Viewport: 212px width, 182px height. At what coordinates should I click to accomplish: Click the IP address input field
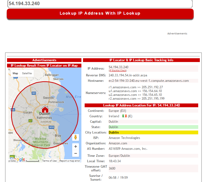[100, 4]
